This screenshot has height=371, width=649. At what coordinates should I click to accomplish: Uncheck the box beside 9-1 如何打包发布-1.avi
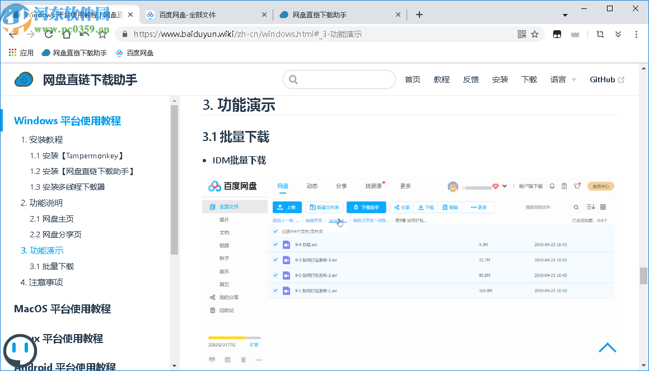275,290
